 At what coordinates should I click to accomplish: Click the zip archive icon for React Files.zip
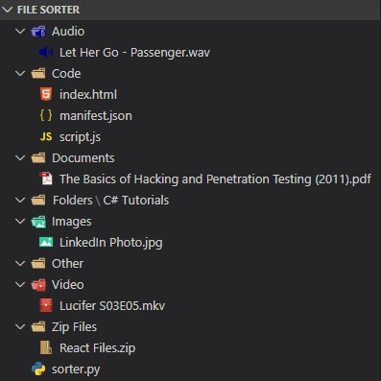pos(46,347)
